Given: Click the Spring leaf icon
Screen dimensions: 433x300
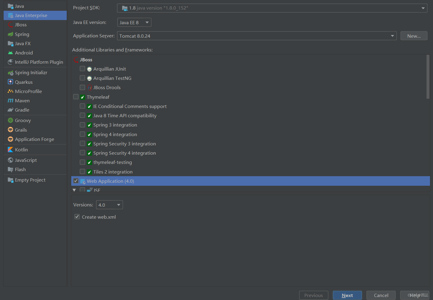Looking at the screenshot, I should [x=10, y=34].
